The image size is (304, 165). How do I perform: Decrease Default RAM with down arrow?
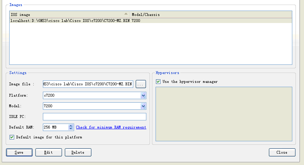(71, 129)
